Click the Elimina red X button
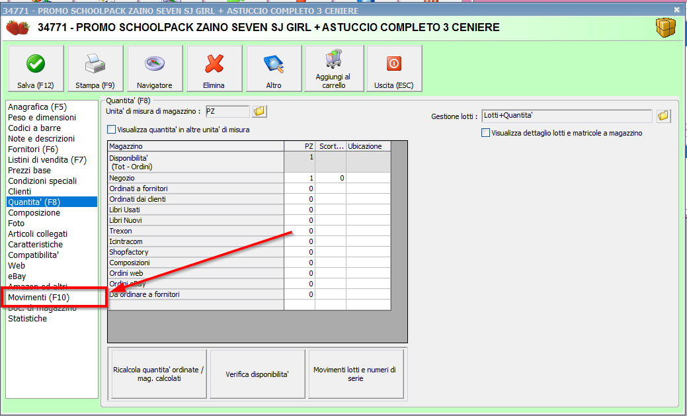The image size is (687, 416). 214,68
